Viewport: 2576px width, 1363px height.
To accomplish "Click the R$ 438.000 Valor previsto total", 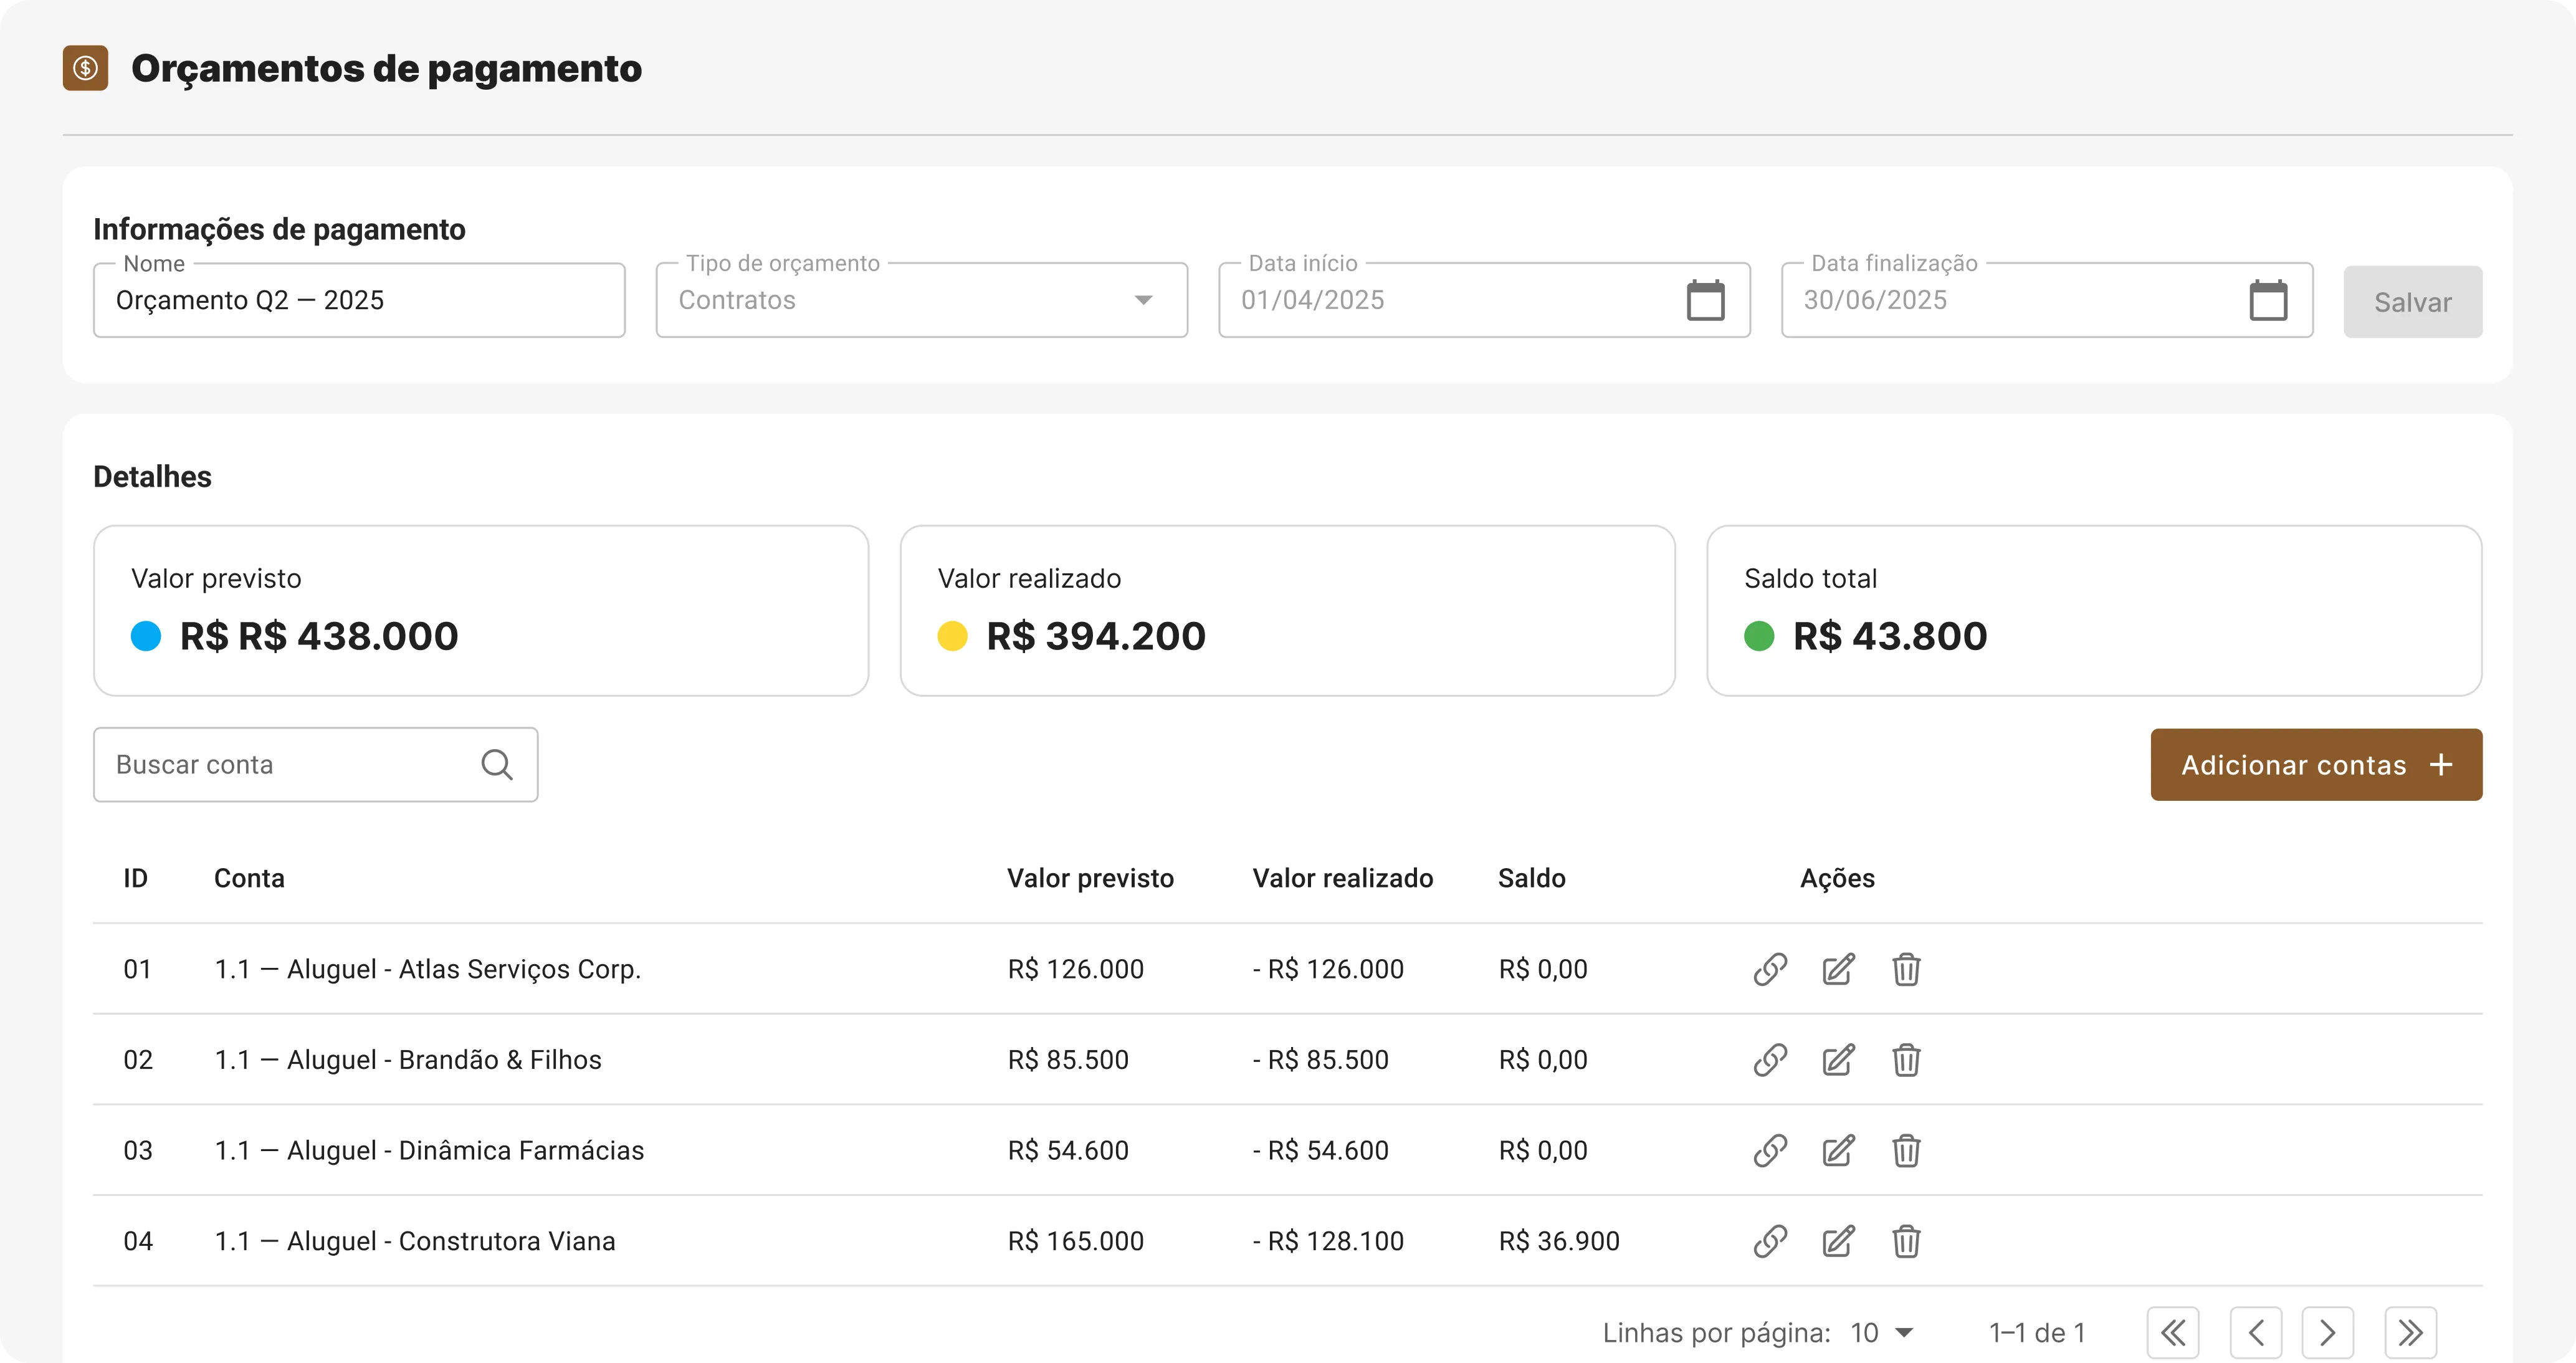I will coord(319,636).
